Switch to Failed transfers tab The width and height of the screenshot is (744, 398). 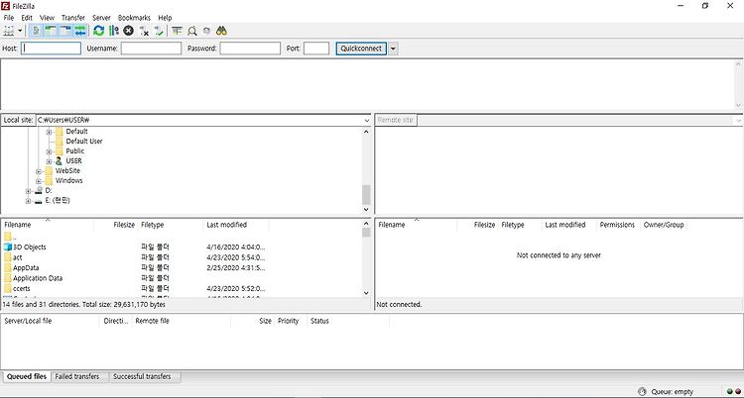pos(76,376)
